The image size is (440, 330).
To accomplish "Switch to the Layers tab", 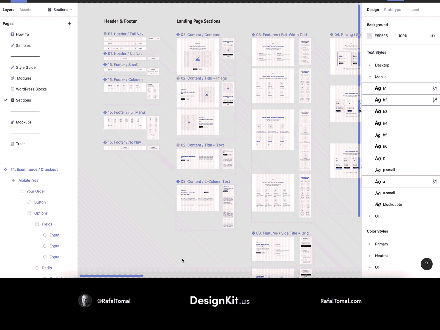I will point(9,10).
